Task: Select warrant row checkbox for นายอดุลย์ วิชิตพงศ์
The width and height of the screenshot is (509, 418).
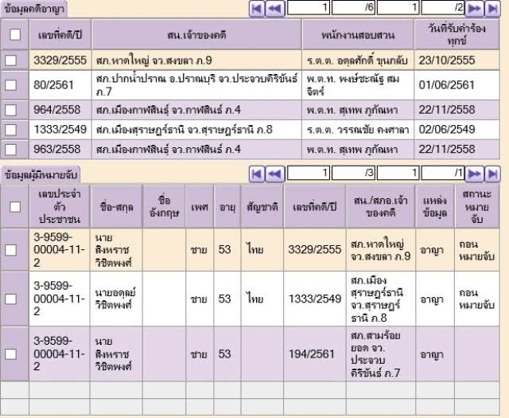Action: coord(10,299)
